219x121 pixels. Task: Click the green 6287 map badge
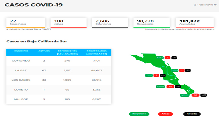[160, 58]
